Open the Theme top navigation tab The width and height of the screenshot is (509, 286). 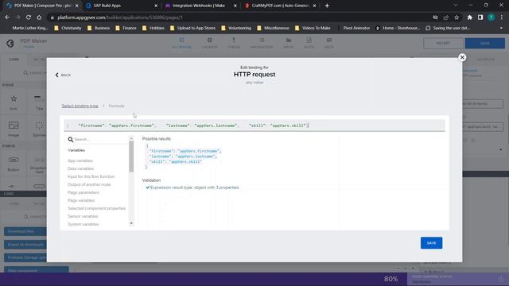pos(233,43)
